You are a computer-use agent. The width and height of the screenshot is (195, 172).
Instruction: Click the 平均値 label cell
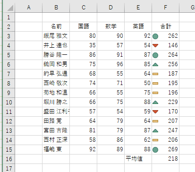tap(138, 159)
